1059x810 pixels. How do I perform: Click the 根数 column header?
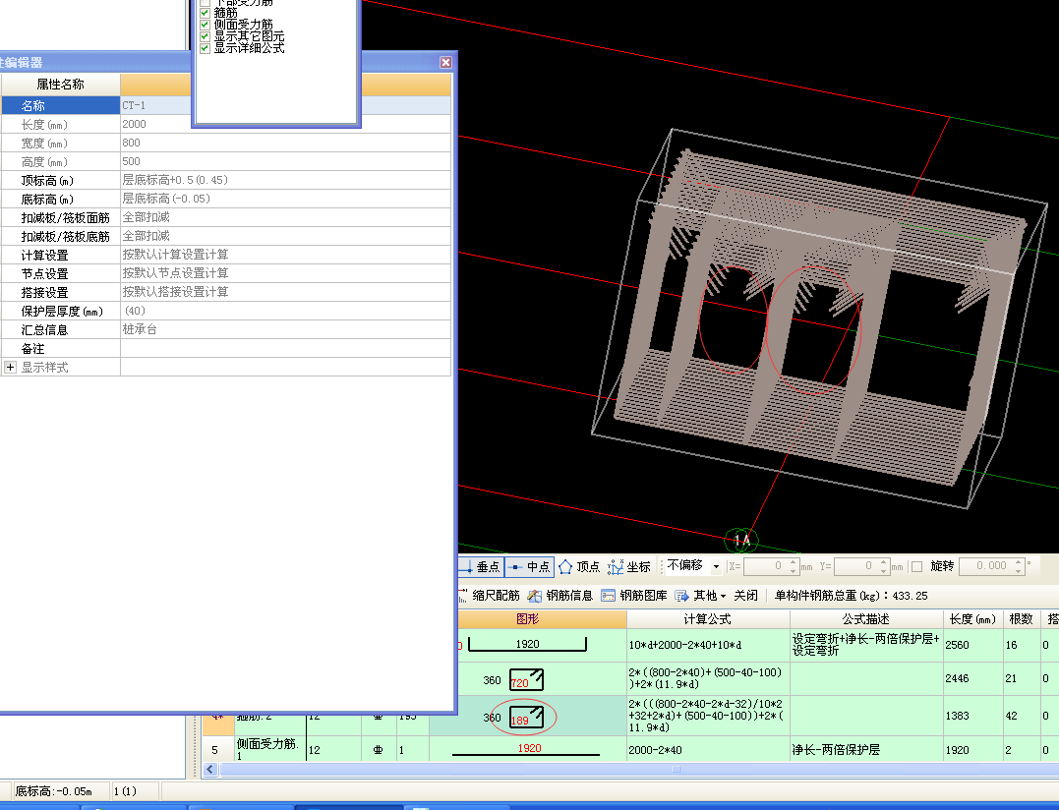pyautogui.click(x=1022, y=619)
